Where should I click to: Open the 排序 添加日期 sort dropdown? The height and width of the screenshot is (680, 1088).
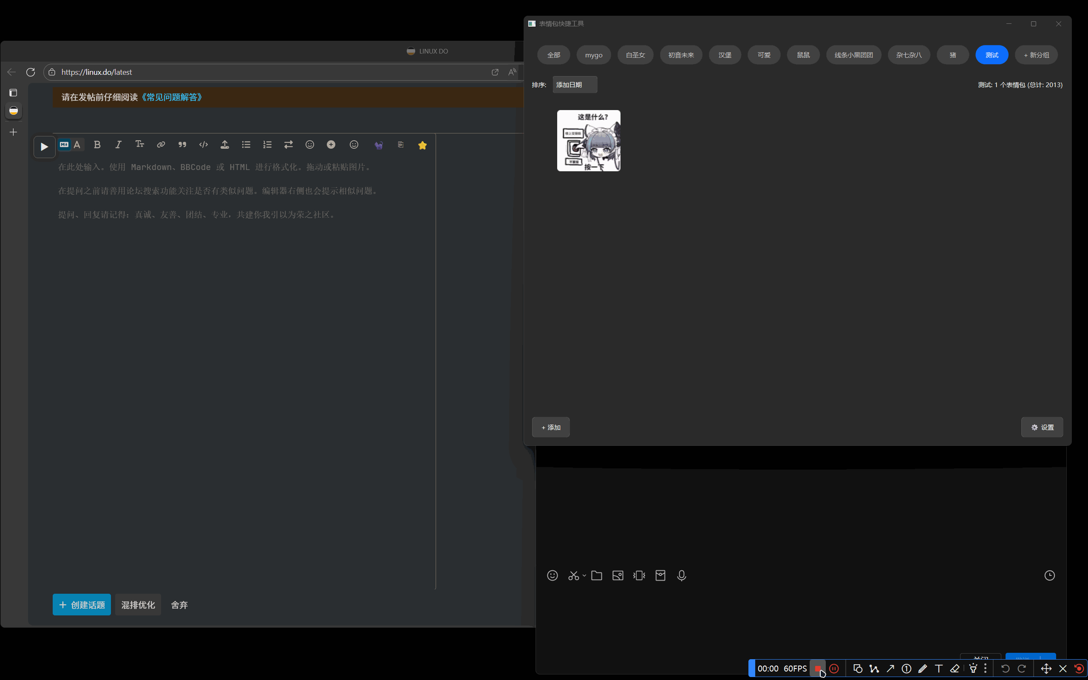575,85
